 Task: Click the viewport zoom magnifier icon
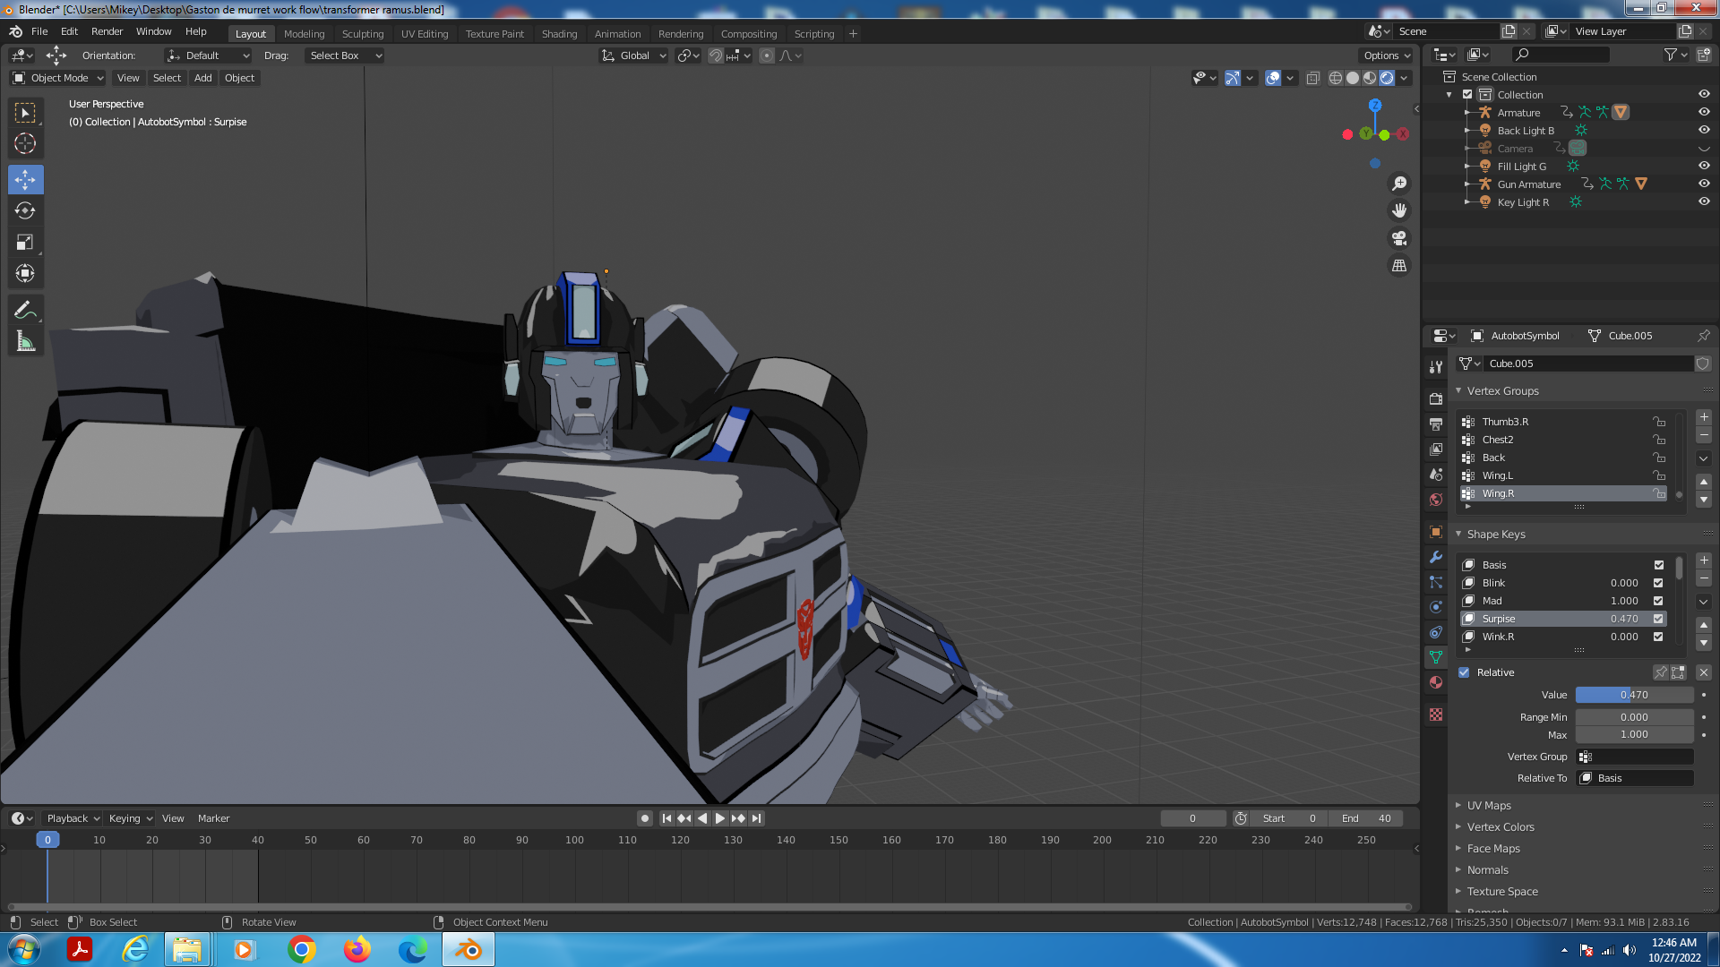1398,184
